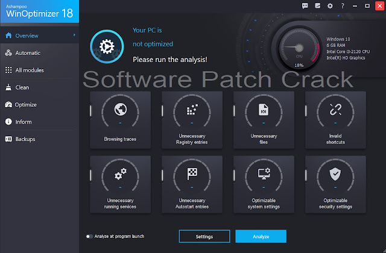This screenshot has width=386, height=253.
Task: Click the Clean broom icon
Action: pyautogui.click(x=8, y=87)
